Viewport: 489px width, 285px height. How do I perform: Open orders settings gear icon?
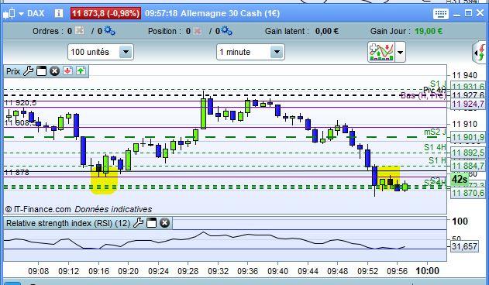coord(110,30)
